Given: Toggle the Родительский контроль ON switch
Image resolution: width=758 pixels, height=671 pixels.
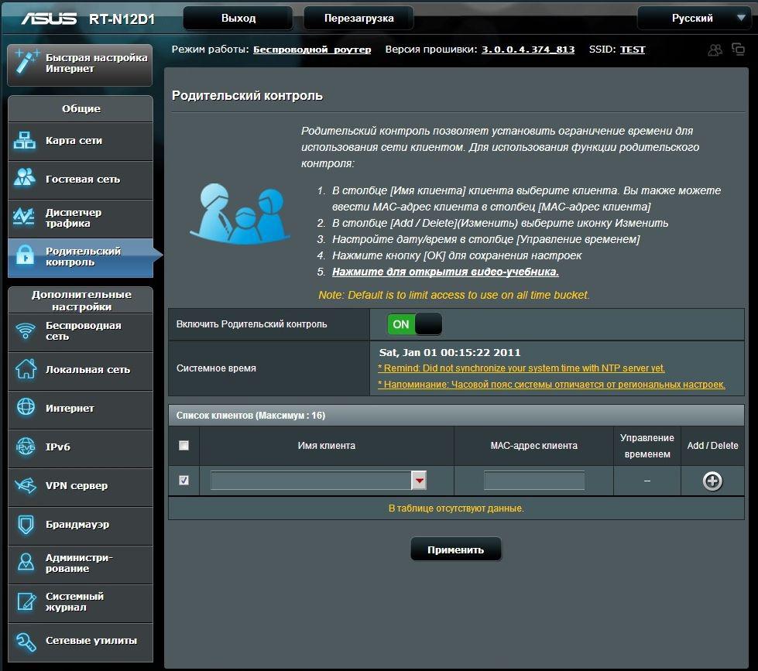Looking at the screenshot, I should coord(414,324).
